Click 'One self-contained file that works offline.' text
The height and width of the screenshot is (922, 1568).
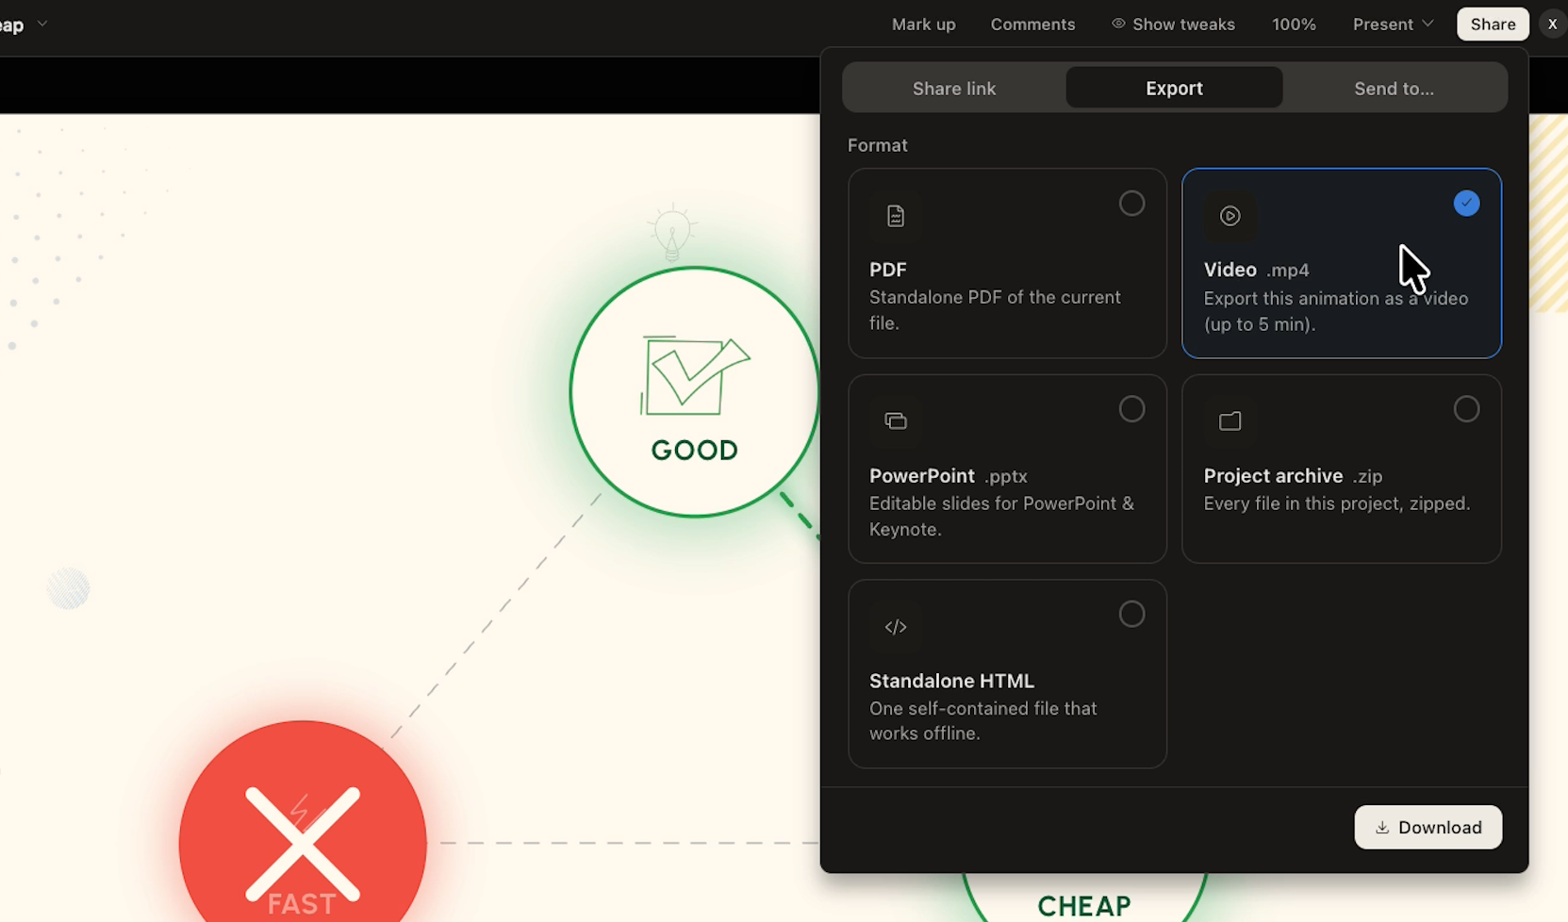point(982,720)
